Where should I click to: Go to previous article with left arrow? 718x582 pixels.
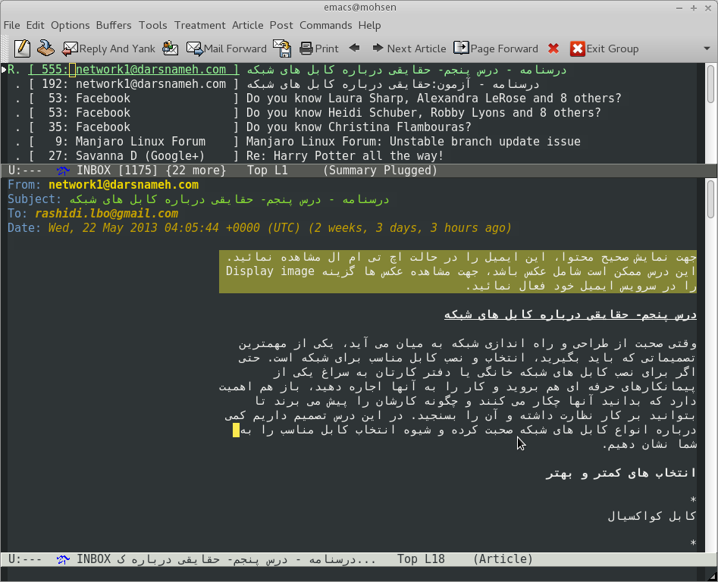[354, 48]
